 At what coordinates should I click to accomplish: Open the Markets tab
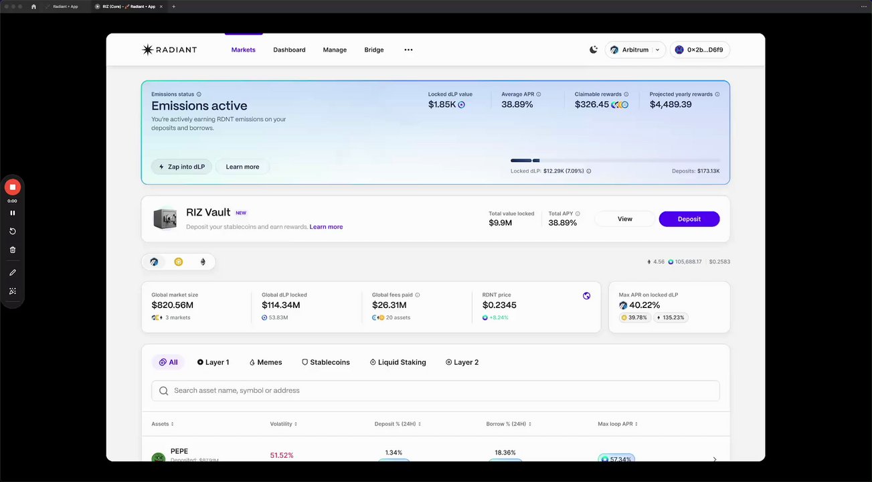tap(244, 50)
